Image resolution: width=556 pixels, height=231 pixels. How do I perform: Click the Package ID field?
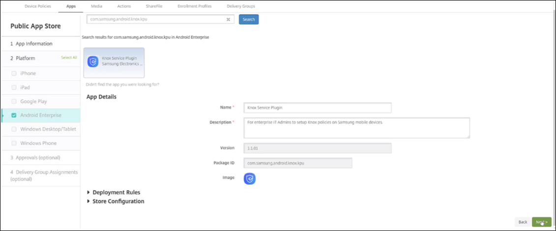[x=298, y=163]
